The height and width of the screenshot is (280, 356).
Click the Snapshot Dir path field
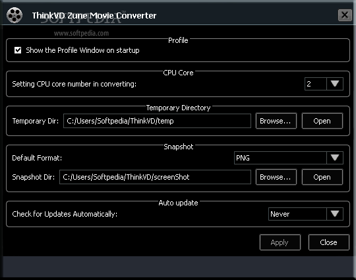(155, 177)
